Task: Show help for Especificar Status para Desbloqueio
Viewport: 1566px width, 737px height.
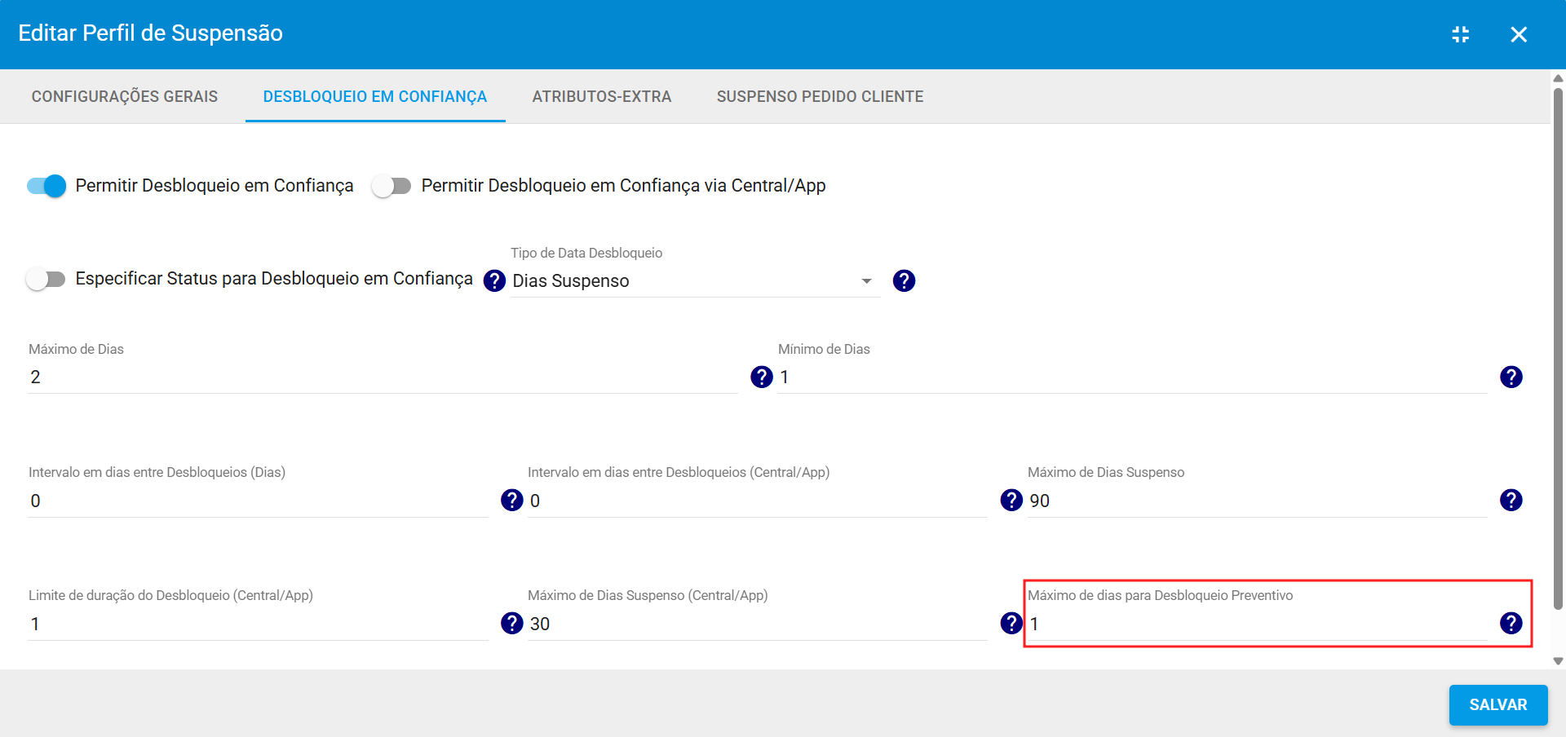Action: coord(494,280)
